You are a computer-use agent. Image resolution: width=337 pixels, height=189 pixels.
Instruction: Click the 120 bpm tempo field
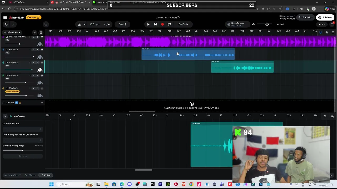pos(94,24)
